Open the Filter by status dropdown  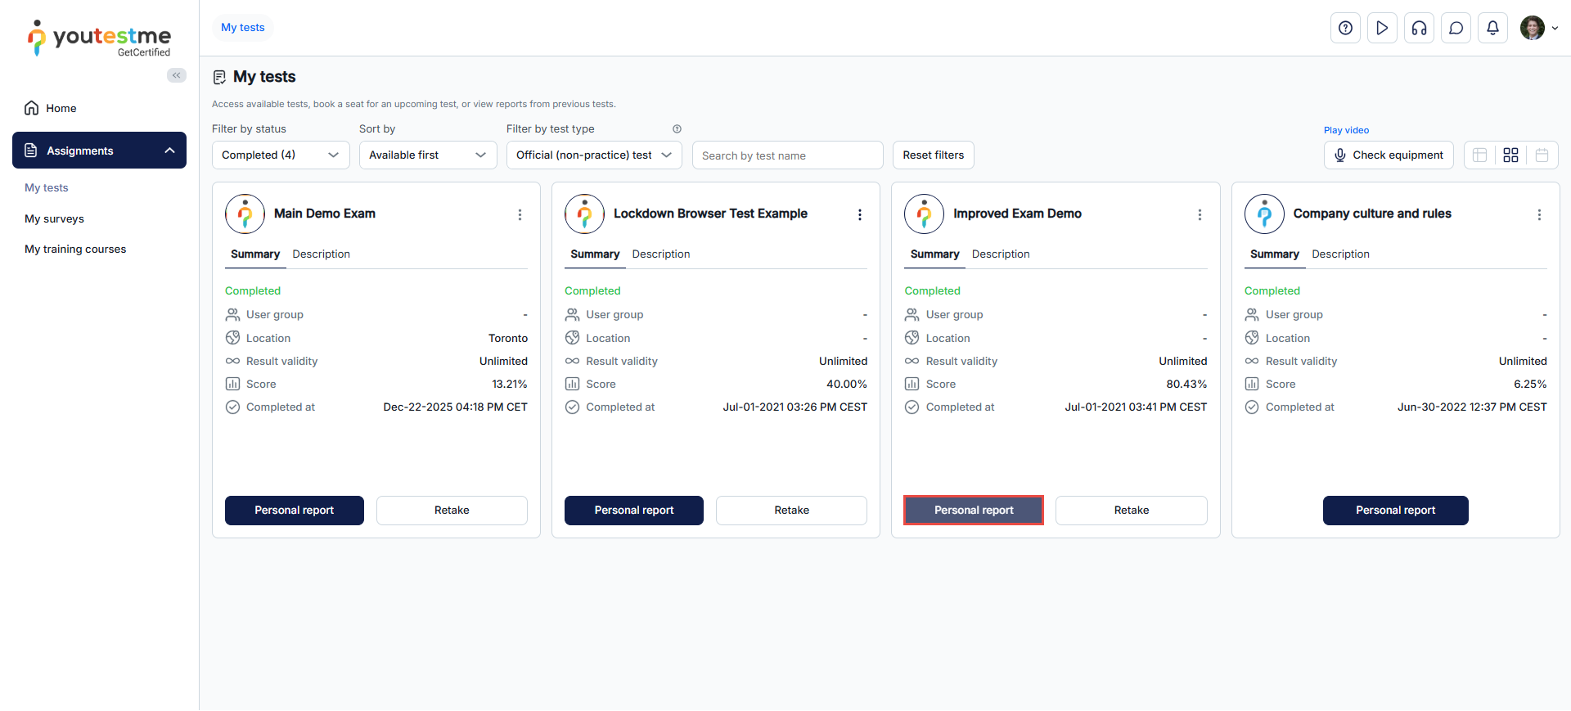click(x=281, y=155)
